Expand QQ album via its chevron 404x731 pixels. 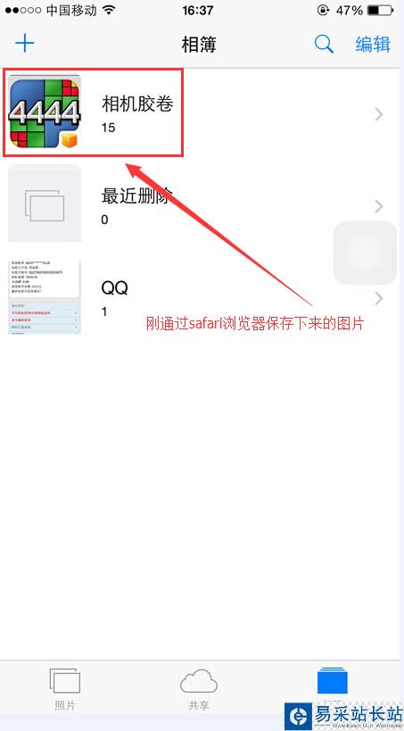click(x=379, y=298)
